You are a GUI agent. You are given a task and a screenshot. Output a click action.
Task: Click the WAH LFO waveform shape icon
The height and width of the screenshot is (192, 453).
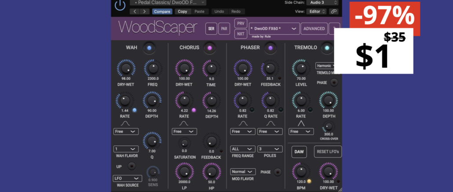[x=125, y=124]
